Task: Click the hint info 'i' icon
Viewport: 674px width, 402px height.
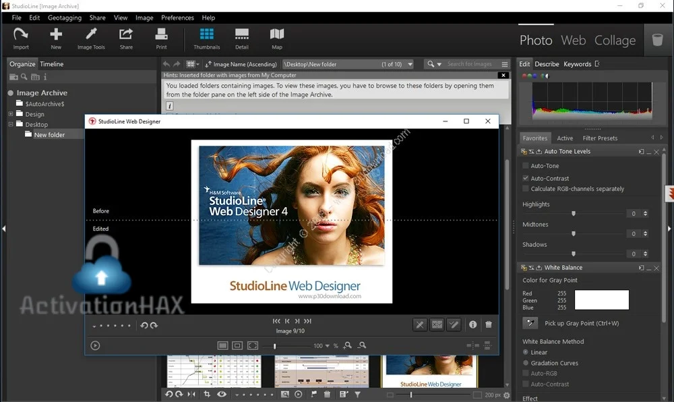Action: (x=170, y=106)
